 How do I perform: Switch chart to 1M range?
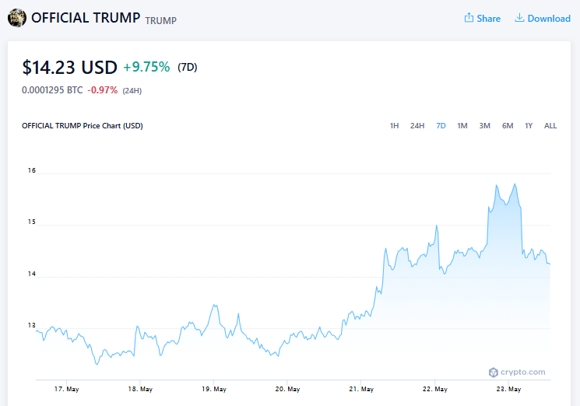pyautogui.click(x=462, y=125)
